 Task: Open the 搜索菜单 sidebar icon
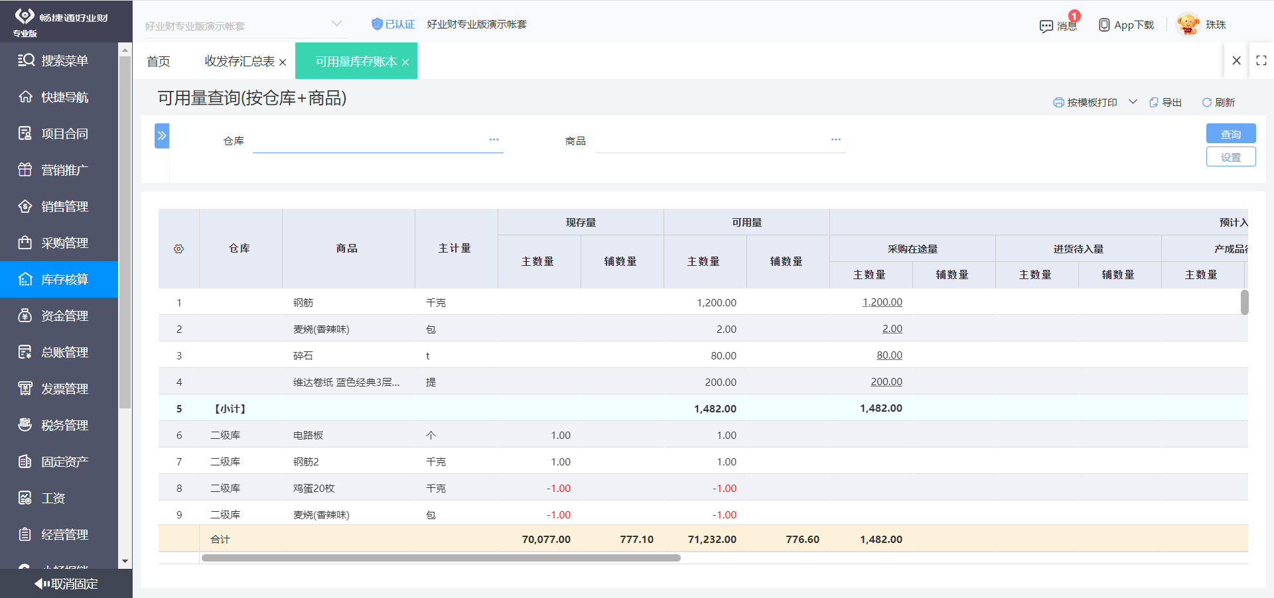point(25,60)
